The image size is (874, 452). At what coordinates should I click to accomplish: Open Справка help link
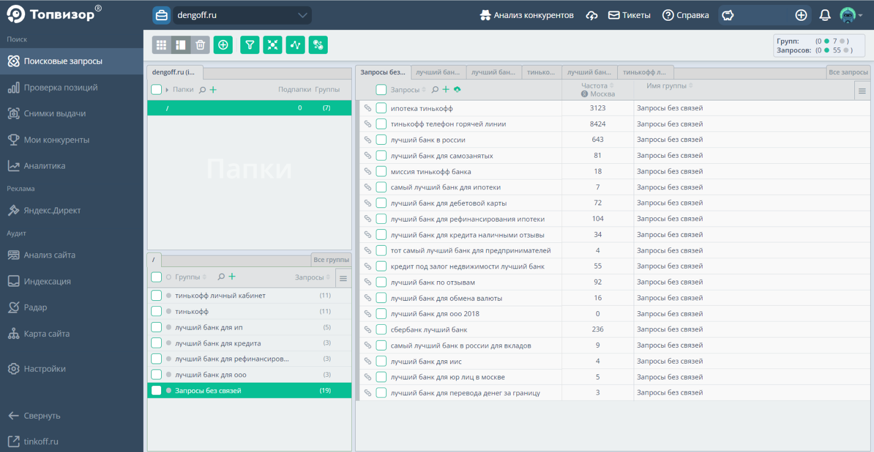686,15
